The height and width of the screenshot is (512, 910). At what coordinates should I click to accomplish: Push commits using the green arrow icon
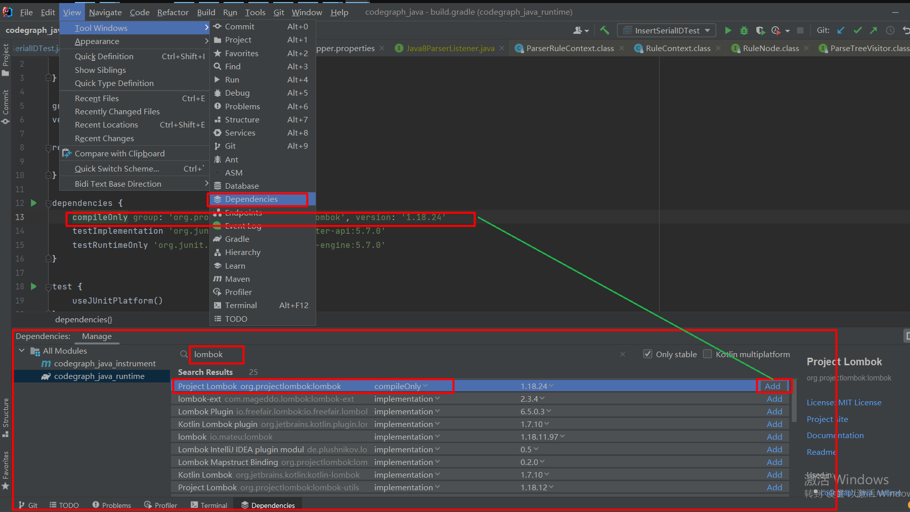(x=874, y=30)
